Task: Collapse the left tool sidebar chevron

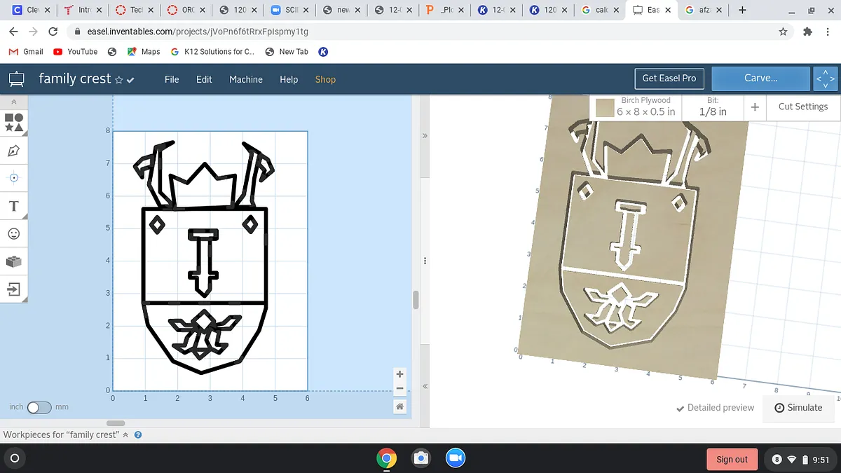Action: click(14, 102)
